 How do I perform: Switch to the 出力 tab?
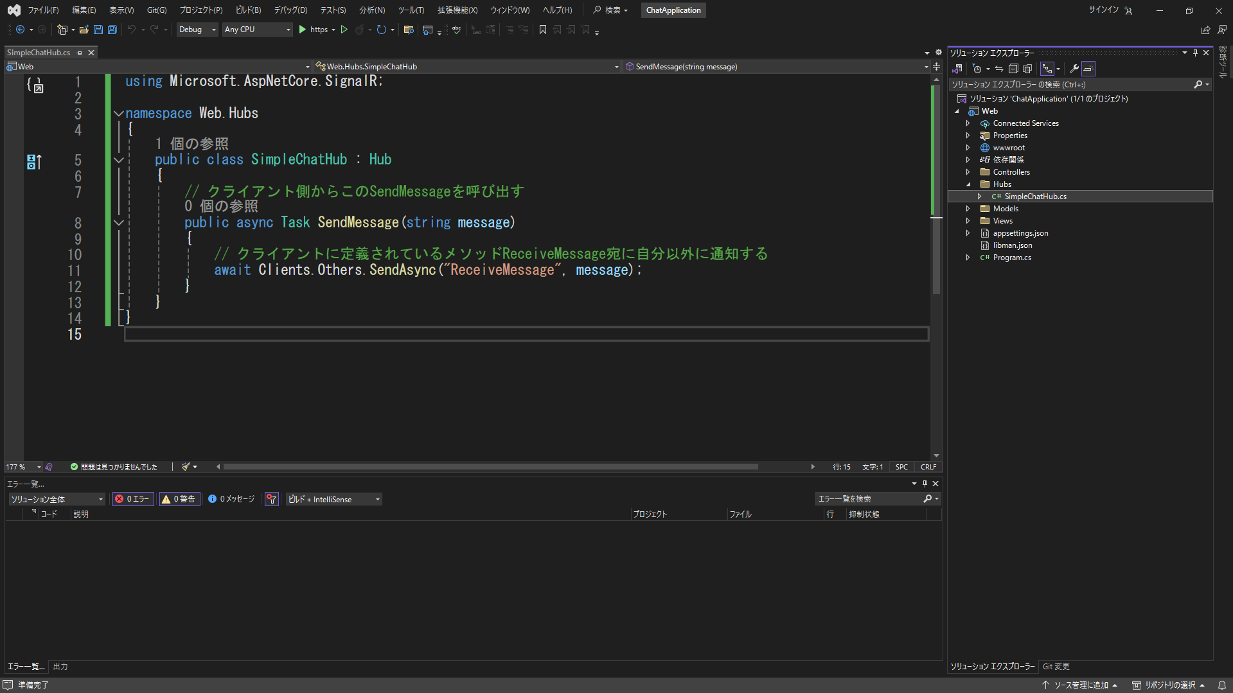(x=60, y=667)
